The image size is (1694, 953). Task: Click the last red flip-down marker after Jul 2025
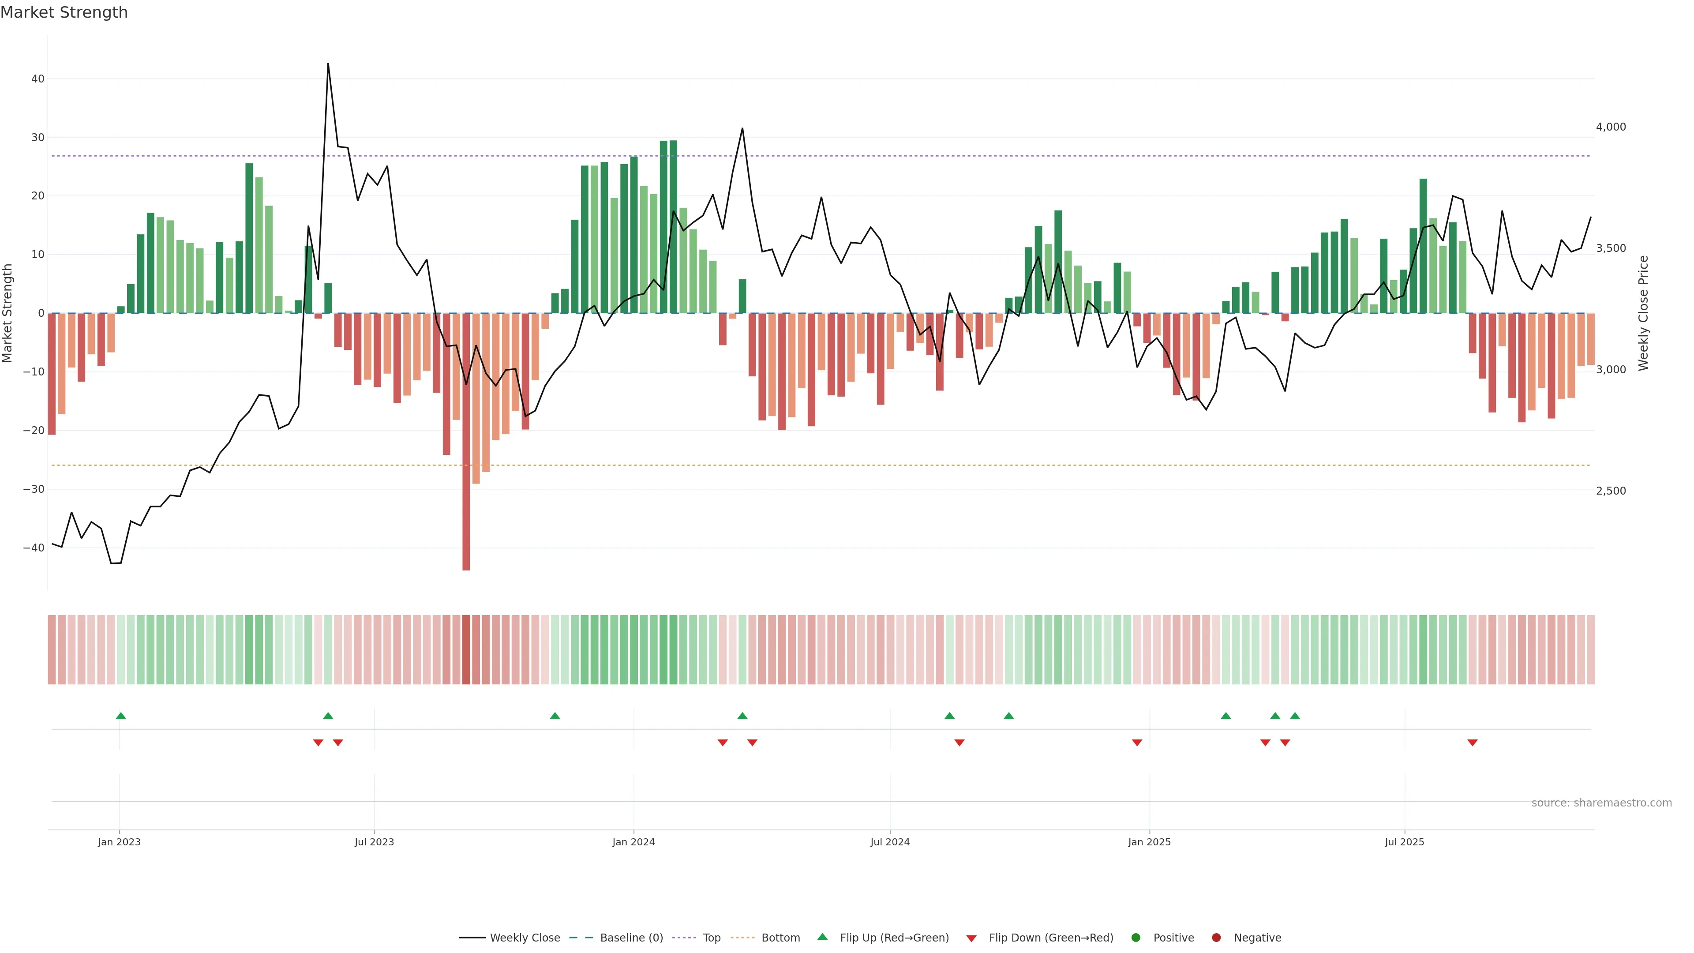click(1473, 743)
